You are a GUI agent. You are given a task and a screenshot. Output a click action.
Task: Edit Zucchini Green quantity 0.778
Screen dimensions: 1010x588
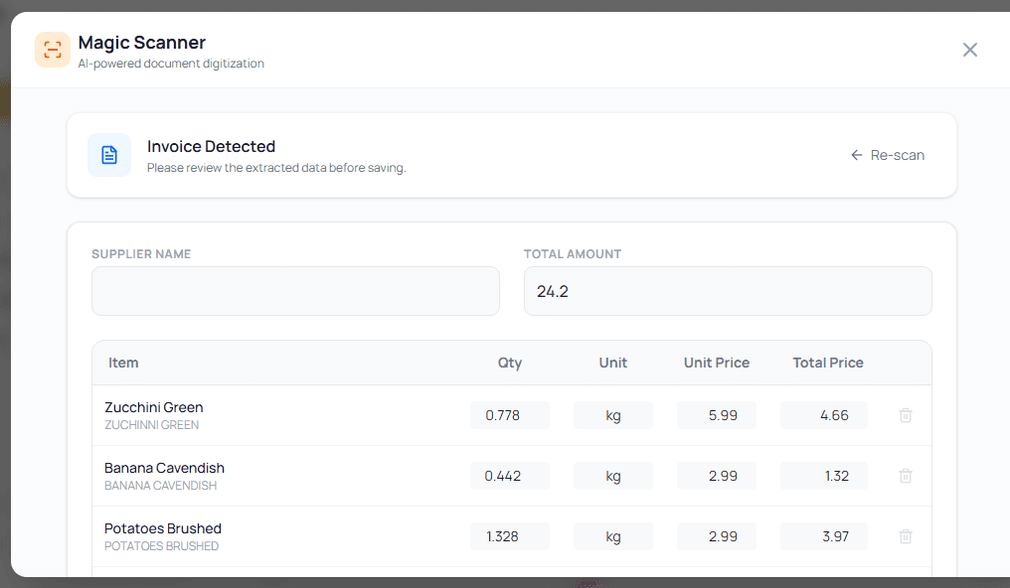(x=509, y=415)
